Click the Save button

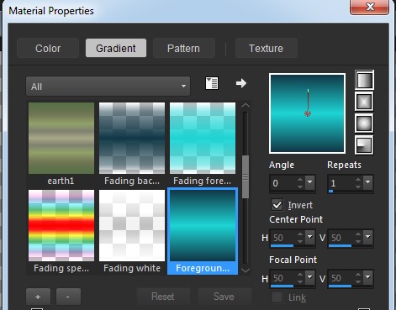point(224,297)
